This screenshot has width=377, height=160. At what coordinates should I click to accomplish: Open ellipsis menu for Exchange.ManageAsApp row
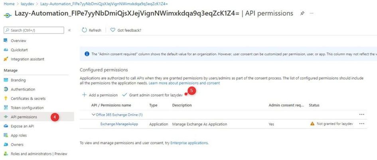[361, 124]
